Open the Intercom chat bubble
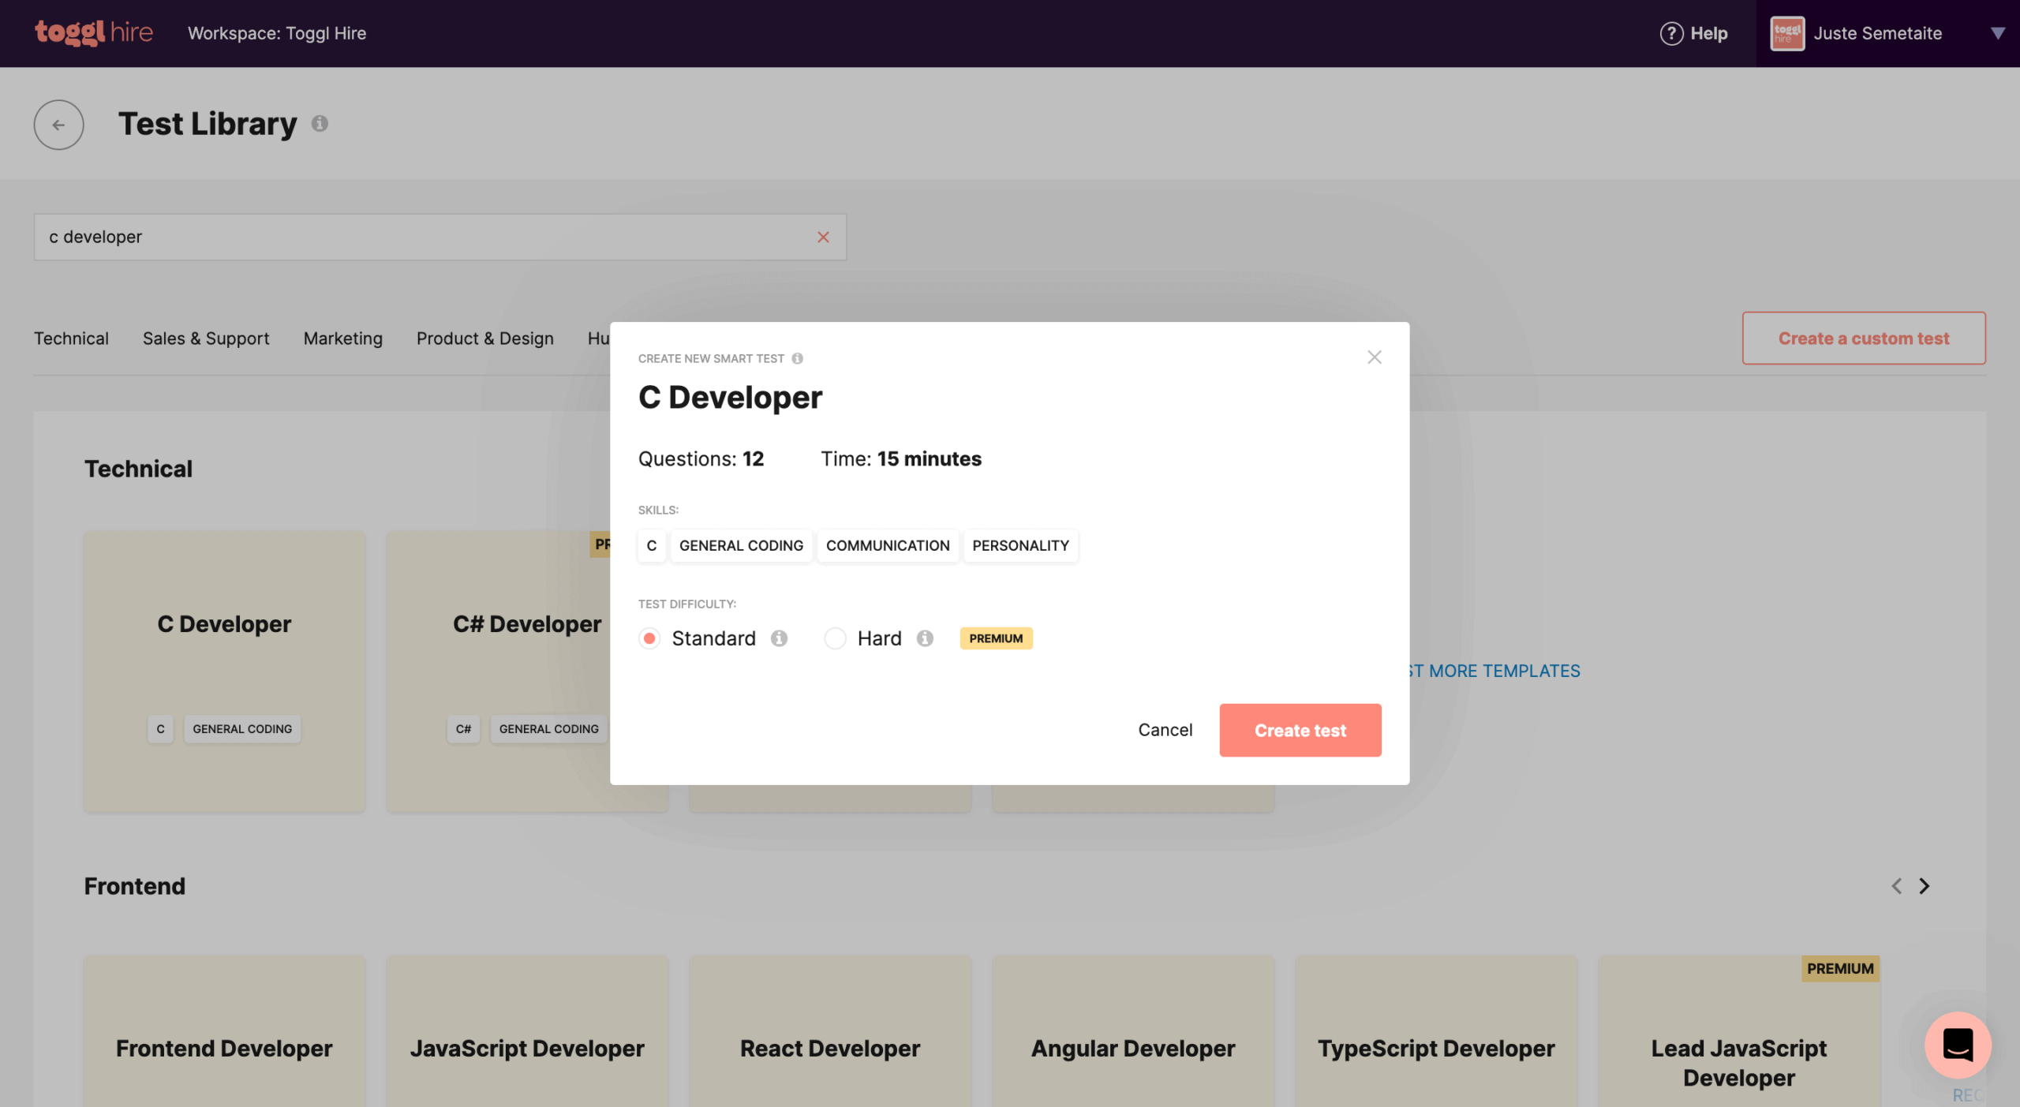Screen dimensions: 2020x1107 [x=1957, y=1045]
